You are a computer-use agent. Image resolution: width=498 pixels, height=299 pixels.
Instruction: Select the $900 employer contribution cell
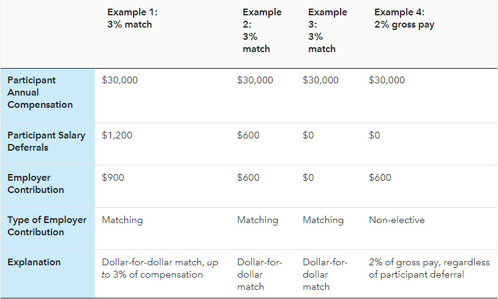coord(113,178)
